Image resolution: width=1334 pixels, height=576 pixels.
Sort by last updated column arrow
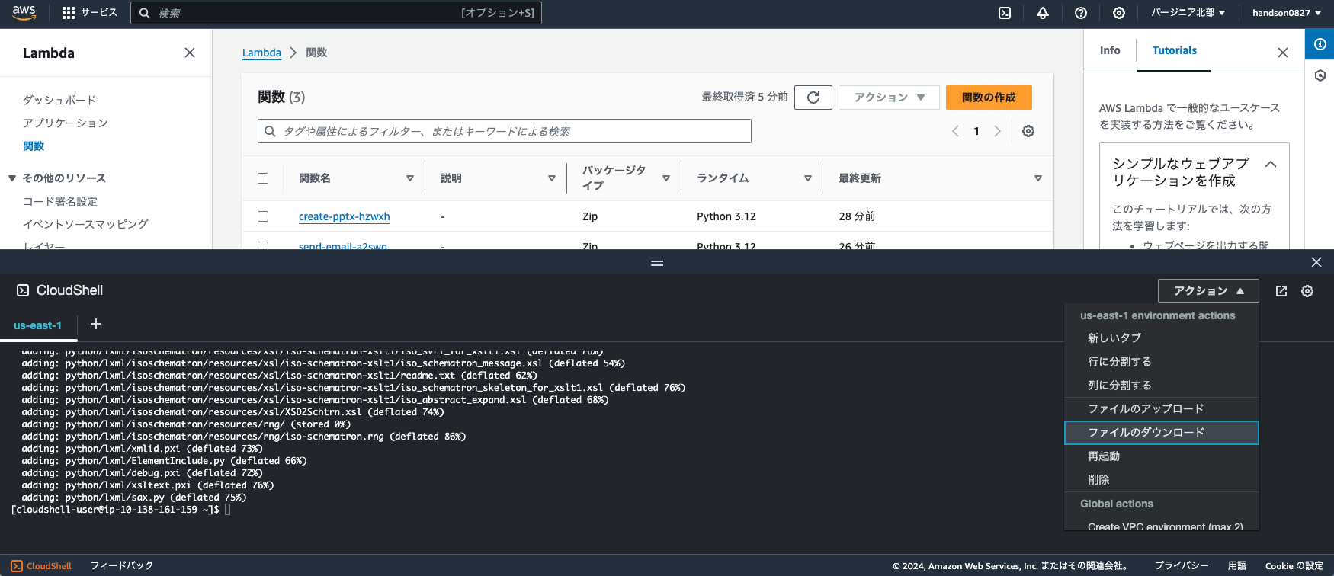(1038, 178)
